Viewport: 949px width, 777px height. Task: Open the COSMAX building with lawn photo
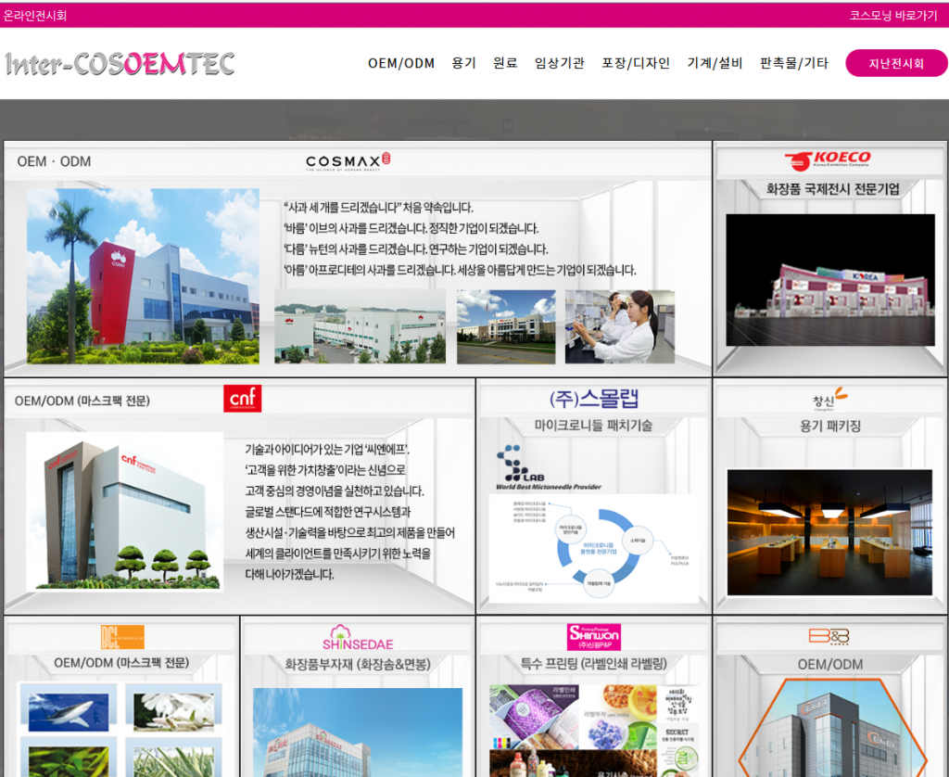(x=506, y=326)
